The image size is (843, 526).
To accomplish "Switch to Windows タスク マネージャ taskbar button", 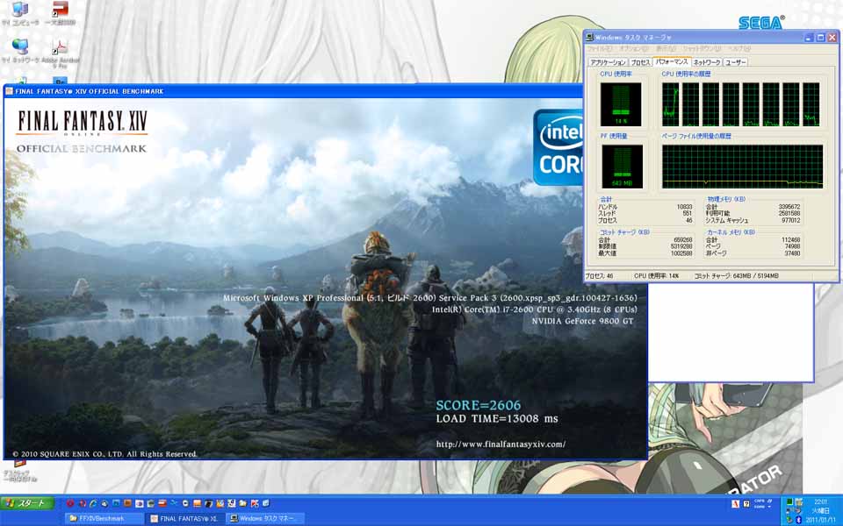I will click(265, 518).
